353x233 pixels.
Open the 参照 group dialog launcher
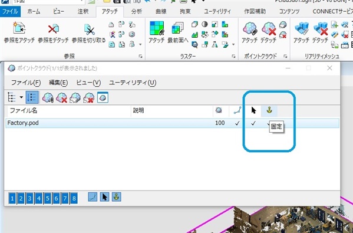[x=140, y=56]
